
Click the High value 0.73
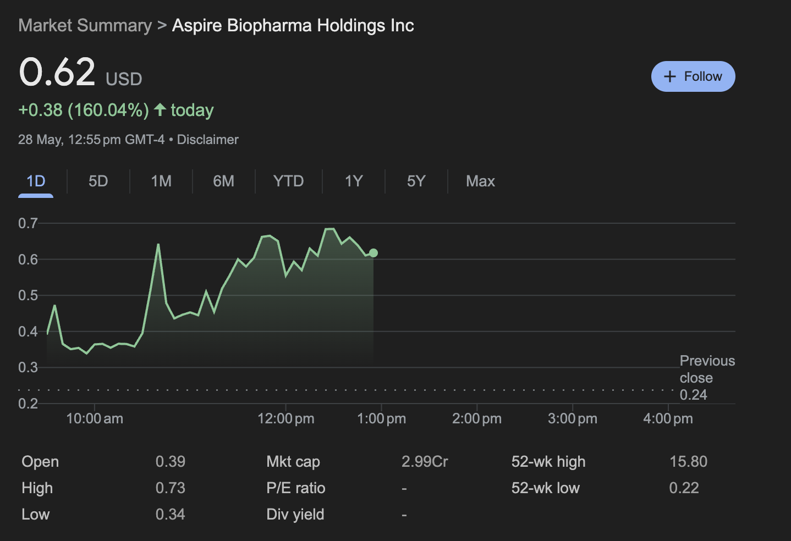tap(171, 488)
